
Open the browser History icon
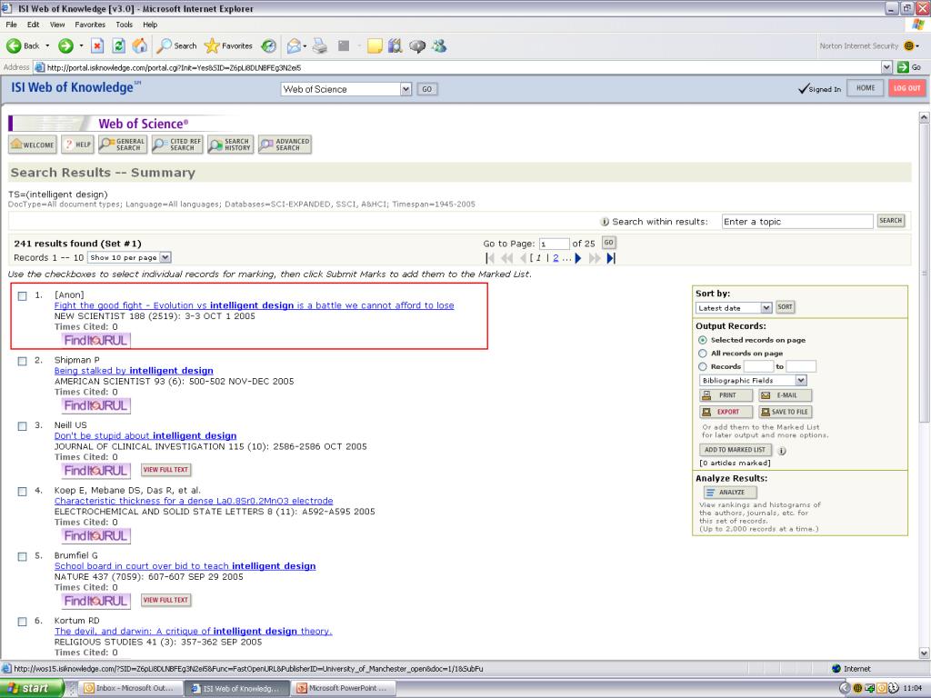coord(269,45)
